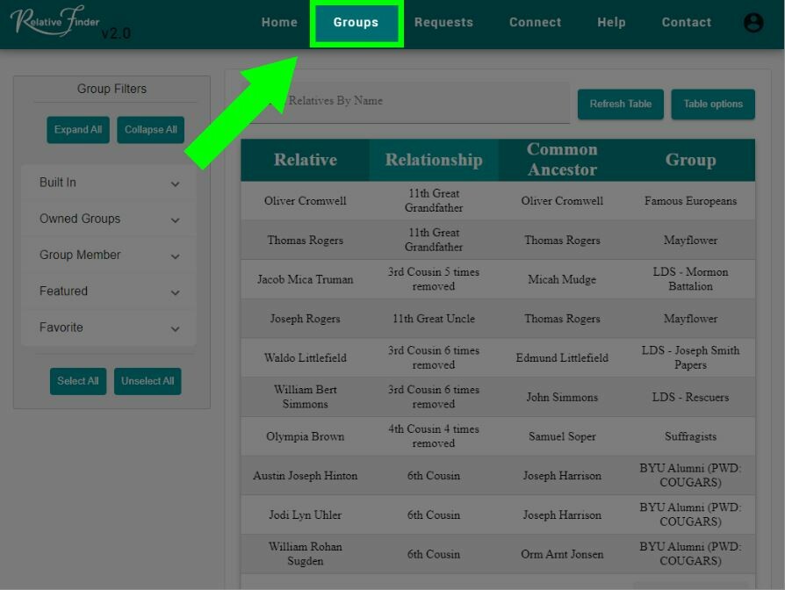Sort by the Group column header

pos(690,160)
